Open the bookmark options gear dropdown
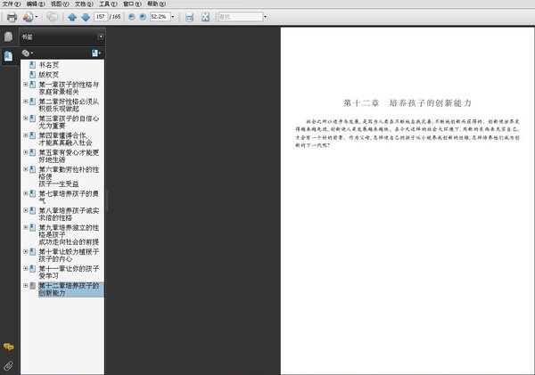The width and height of the screenshot is (535, 375). coord(28,53)
